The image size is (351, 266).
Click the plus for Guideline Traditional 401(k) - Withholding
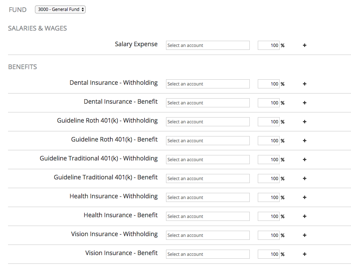304,159
